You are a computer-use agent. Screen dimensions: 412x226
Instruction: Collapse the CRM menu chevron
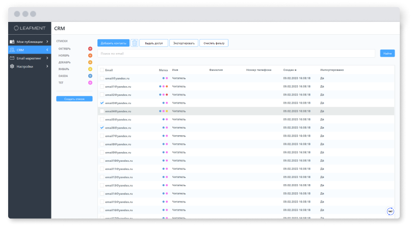[47, 49]
